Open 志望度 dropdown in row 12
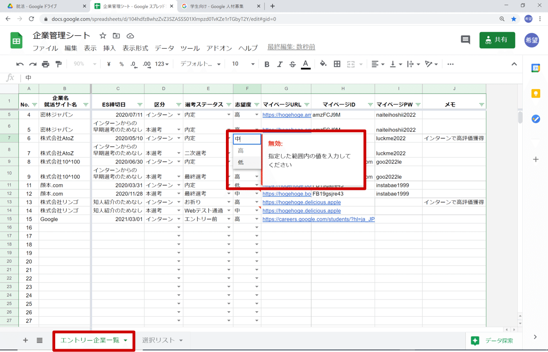 tap(257, 194)
